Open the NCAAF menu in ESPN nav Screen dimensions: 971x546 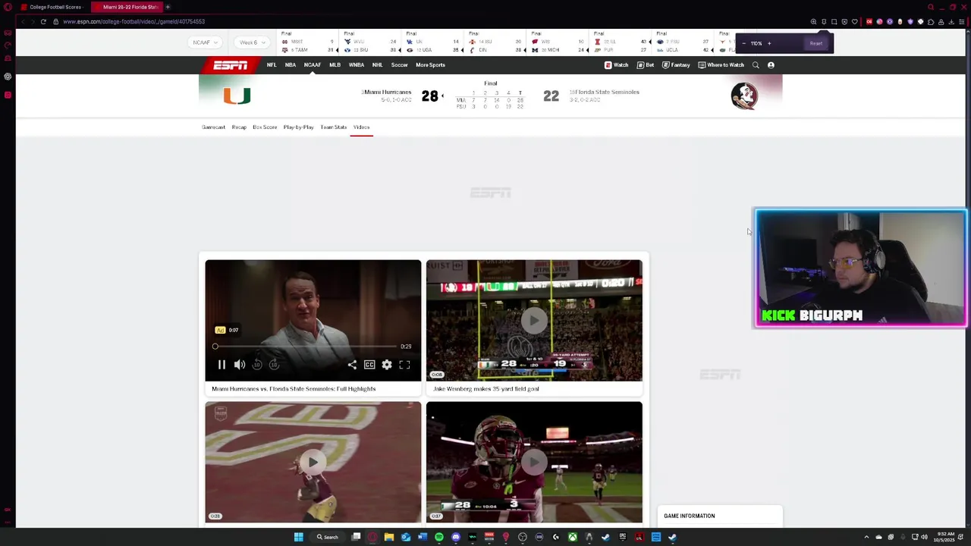pyautogui.click(x=313, y=65)
